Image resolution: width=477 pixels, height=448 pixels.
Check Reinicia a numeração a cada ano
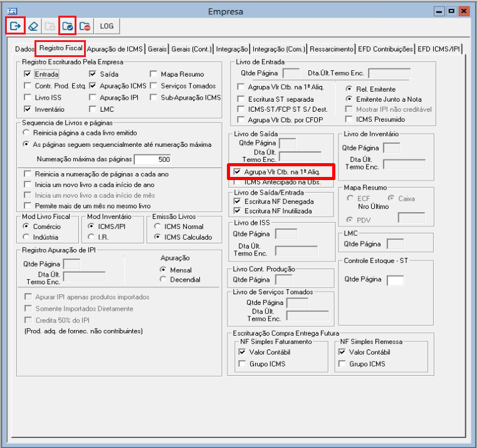coord(28,174)
